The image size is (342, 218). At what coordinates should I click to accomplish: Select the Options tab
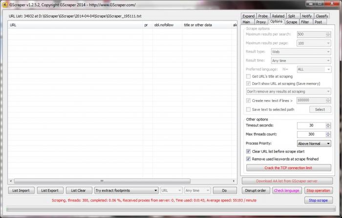277,21
